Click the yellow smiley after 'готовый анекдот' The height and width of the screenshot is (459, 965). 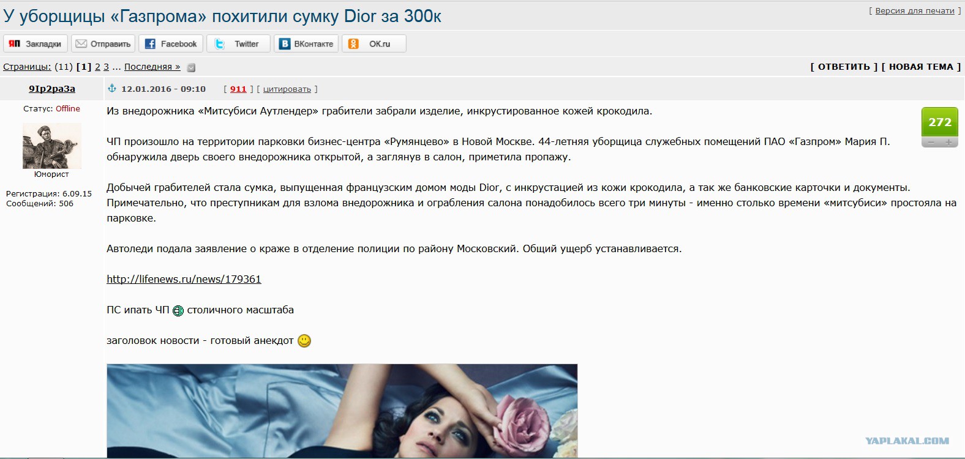[x=304, y=341]
